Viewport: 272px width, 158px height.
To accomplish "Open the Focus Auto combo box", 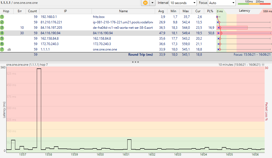I will pyautogui.click(x=222, y=3).
